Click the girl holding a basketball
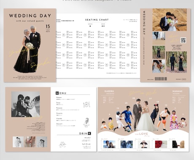This screenshot has height=160, width=194. [x=164, y=119]
